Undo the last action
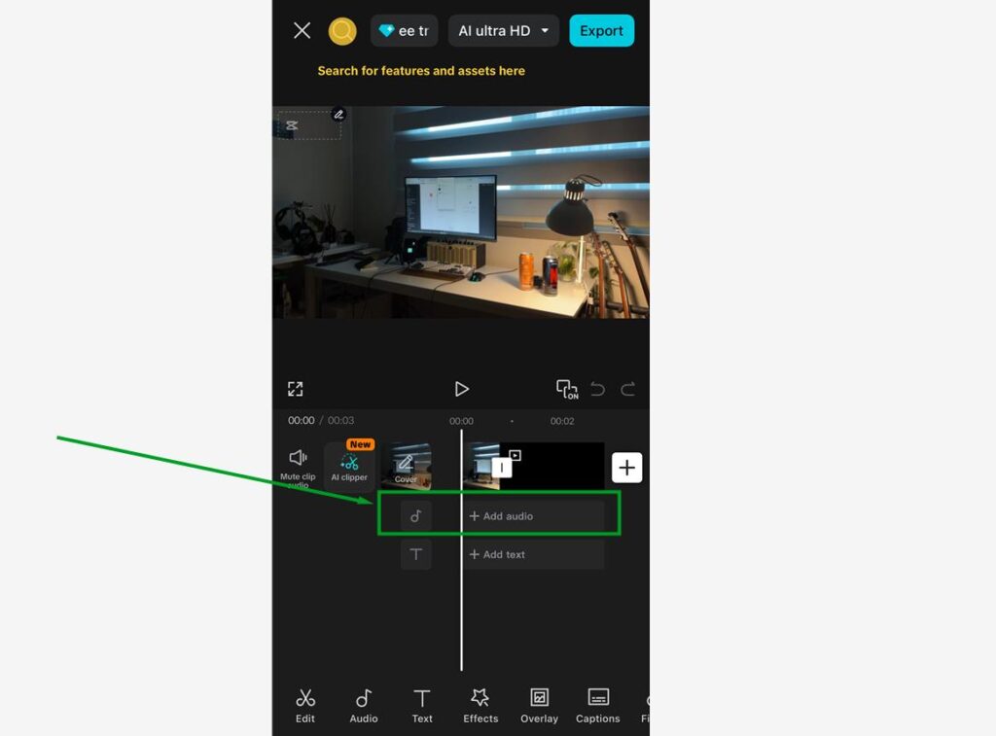The height and width of the screenshot is (736, 996). click(x=597, y=389)
